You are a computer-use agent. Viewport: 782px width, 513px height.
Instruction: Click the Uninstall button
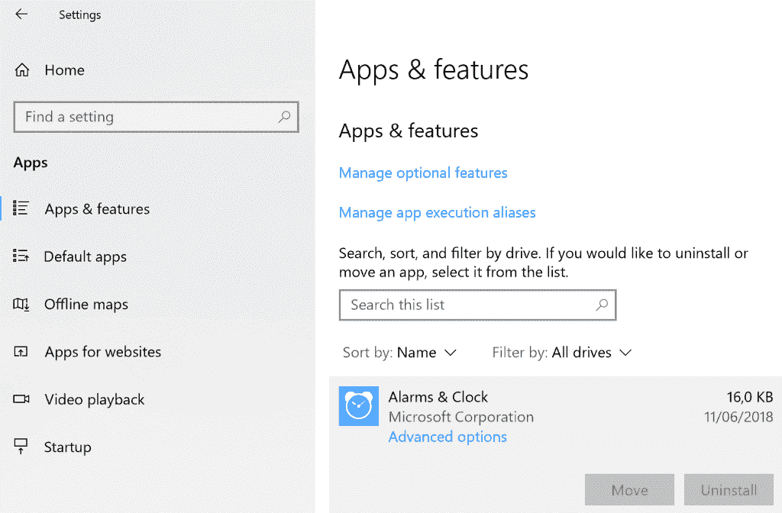click(729, 489)
